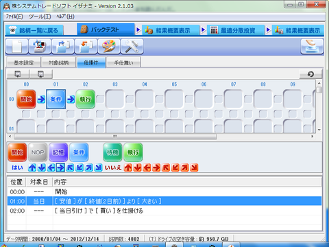Pick the purple 記憶 block from the palette
329x247 pixels.
pyautogui.click(x=58, y=152)
